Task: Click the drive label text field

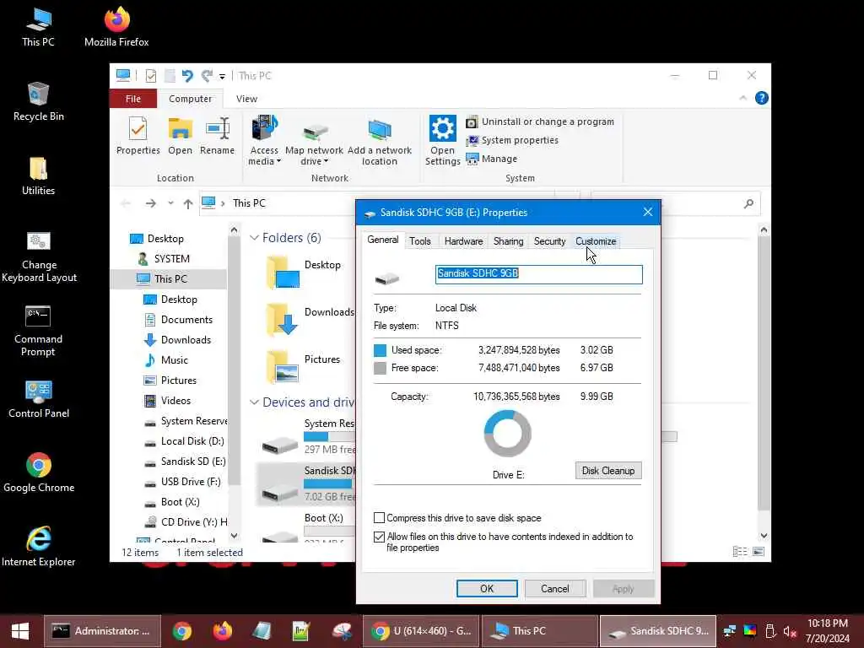Action: pyautogui.click(x=538, y=274)
